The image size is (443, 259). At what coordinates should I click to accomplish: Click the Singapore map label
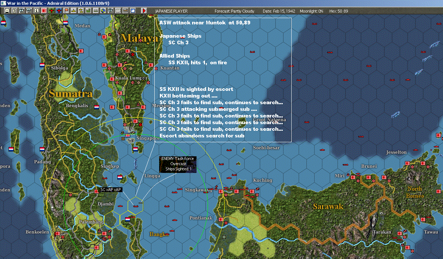(x=148, y=138)
